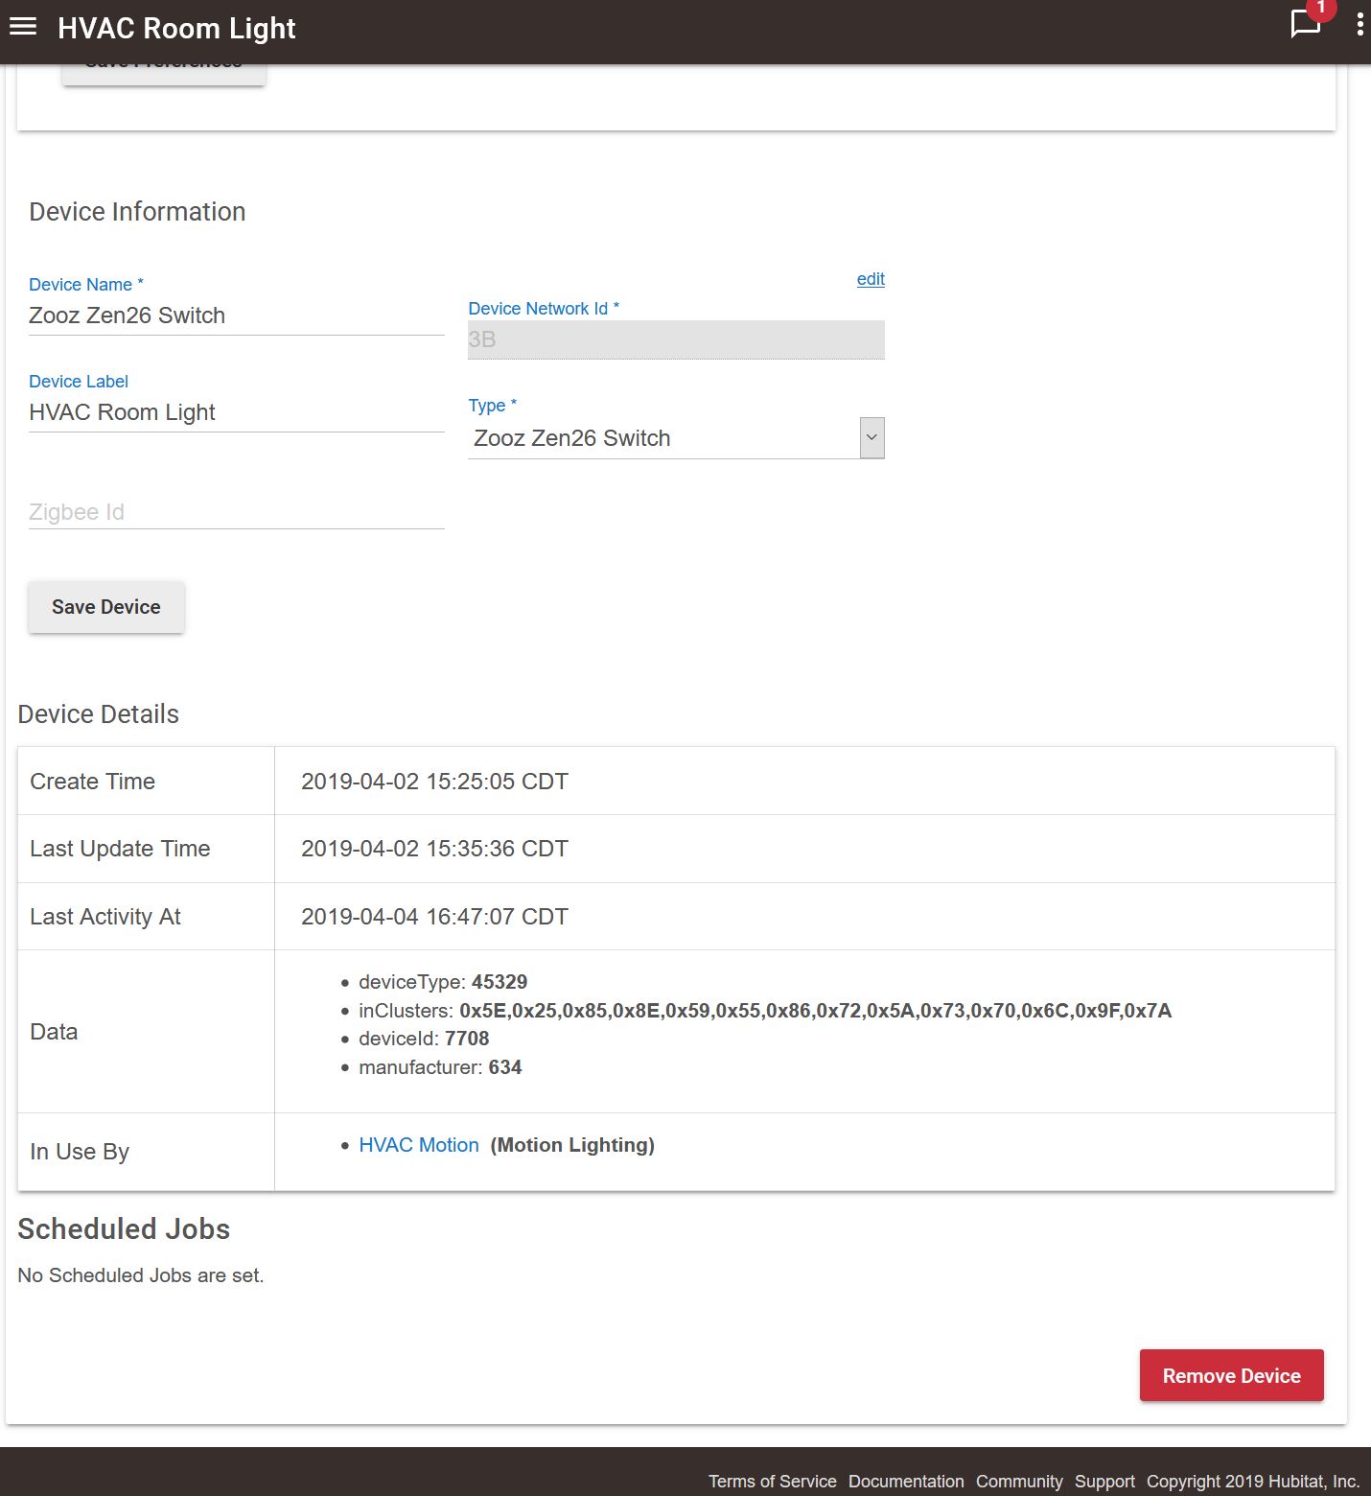Screen dimensions: 1371x1496
Task: Open the Support footer link
Action: (1104, 1482)
